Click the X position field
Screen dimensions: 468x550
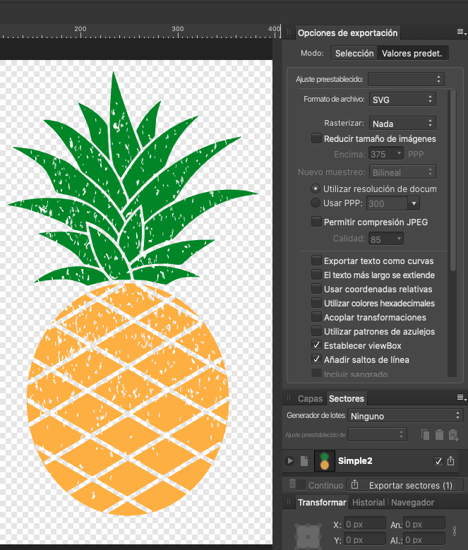pyautogui.click(x=364, y=524)
